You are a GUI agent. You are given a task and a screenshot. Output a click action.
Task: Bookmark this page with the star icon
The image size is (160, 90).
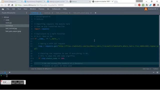point(135,5)
